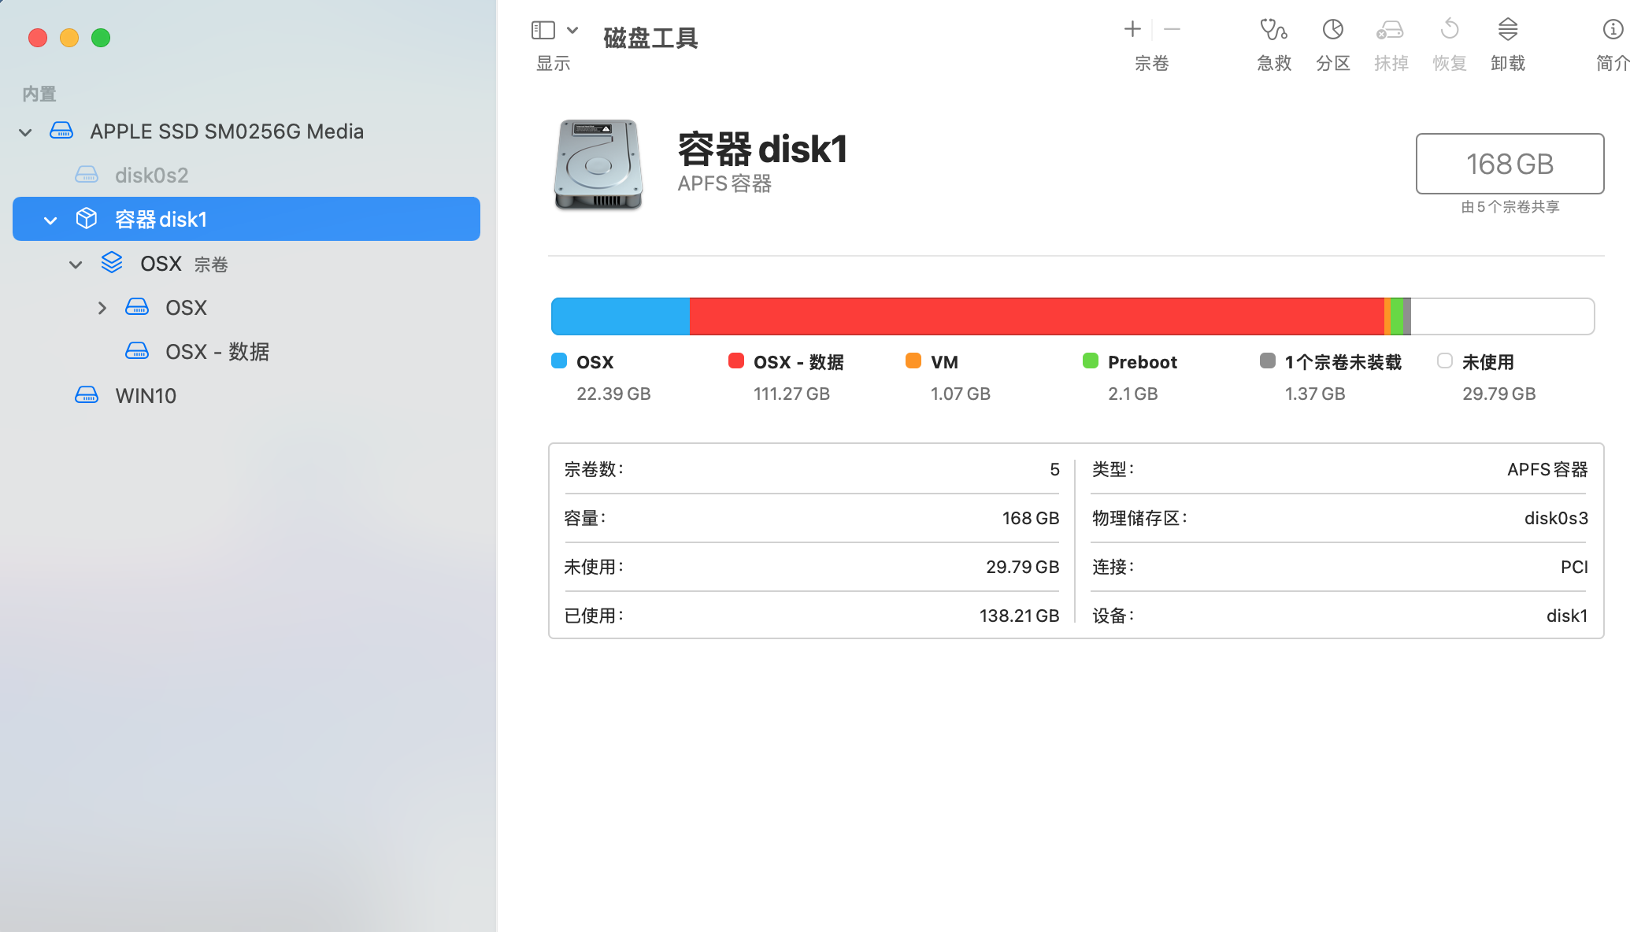
Task: Collapse the OSX 宗卷 group chevron
Action: click(x=76, y=264)
